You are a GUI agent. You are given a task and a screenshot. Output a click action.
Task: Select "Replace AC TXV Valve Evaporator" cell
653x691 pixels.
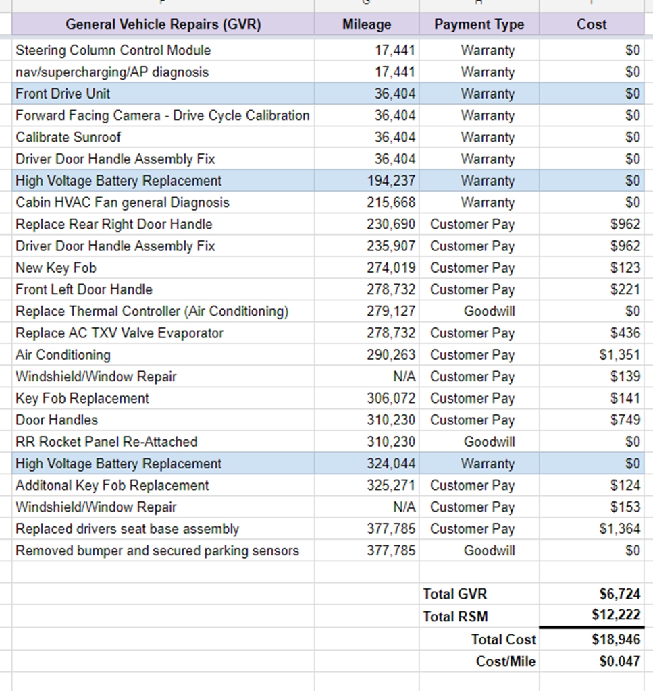pos(163,333)
